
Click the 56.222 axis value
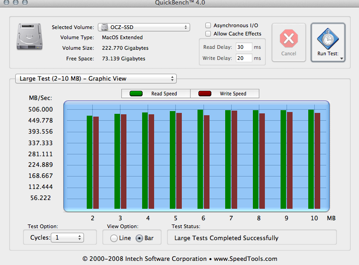[41, 198]
